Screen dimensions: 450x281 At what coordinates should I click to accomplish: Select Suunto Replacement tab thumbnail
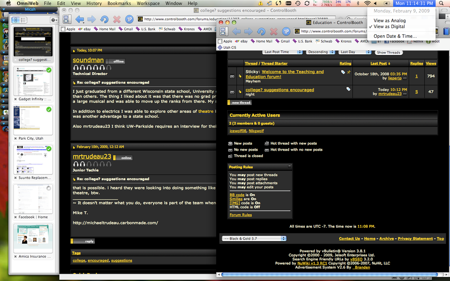click(33, 160)
